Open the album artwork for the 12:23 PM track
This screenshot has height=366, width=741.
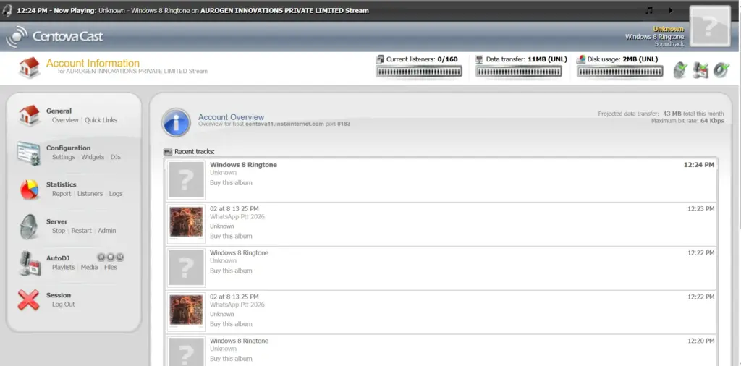click(x=186, y=224)
